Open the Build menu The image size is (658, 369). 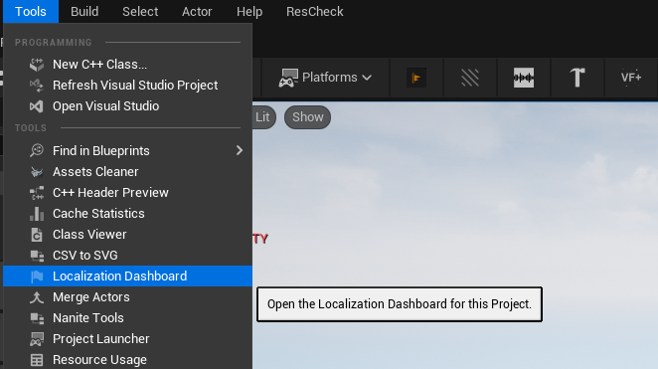tap(84, 11)
